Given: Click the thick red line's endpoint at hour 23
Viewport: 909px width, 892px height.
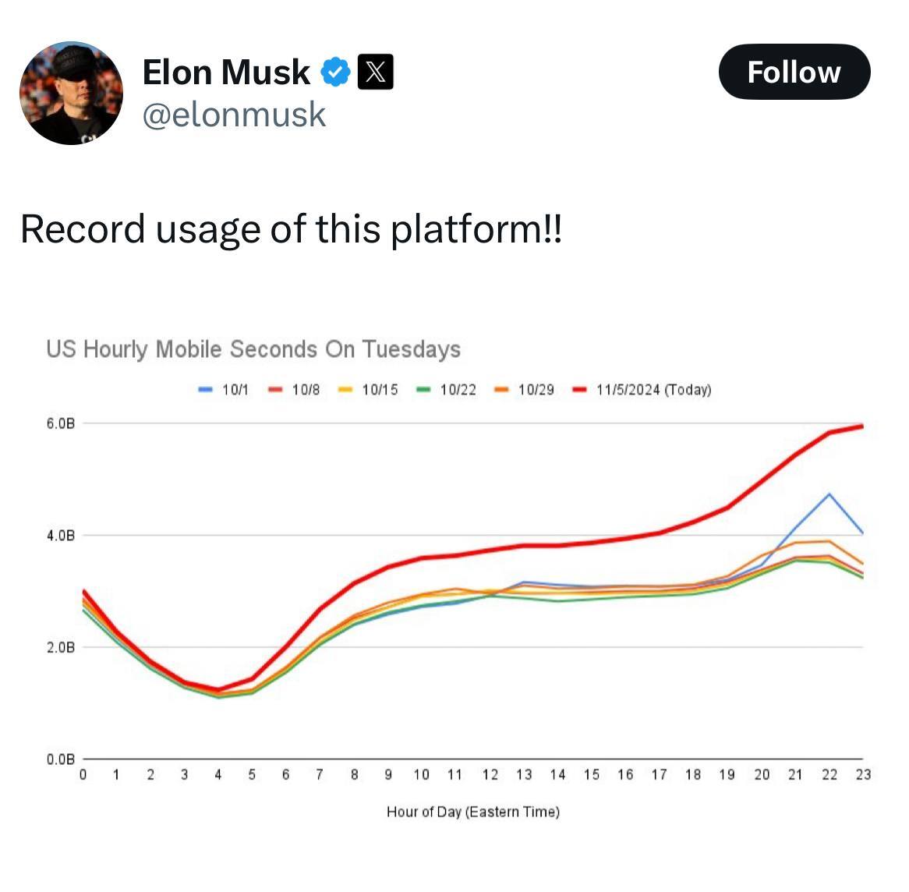Looking at the screenshot, I should [861, 427].
